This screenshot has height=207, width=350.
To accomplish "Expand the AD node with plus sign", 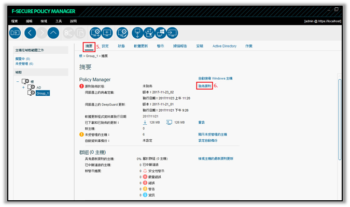I will [23, 87].
